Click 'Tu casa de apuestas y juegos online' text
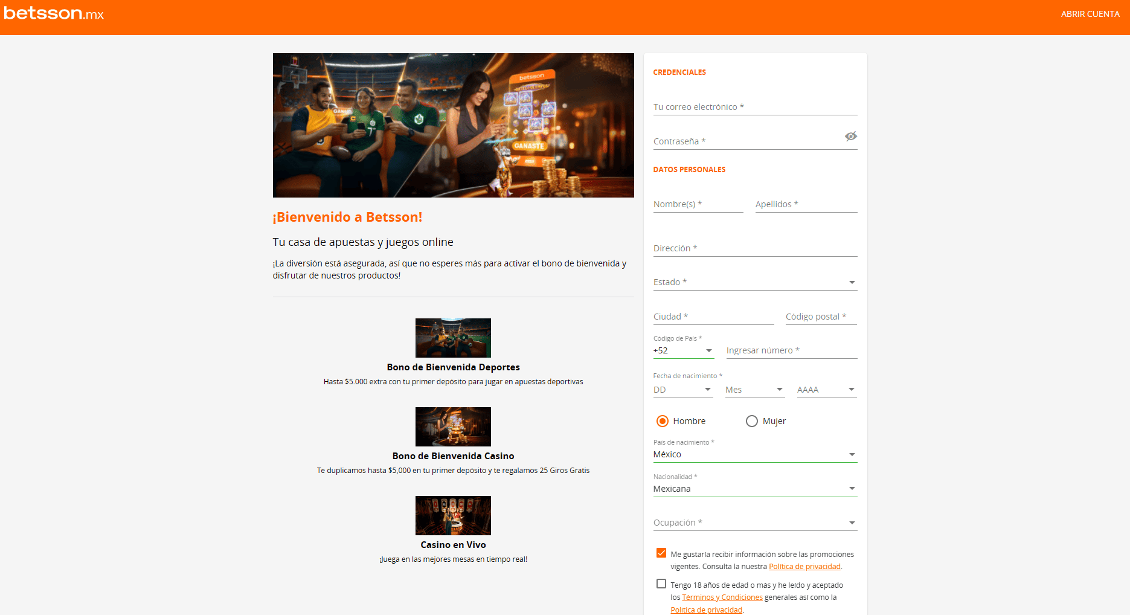The width and height of the screenshot is (1130, 615). tap(363, 242)
